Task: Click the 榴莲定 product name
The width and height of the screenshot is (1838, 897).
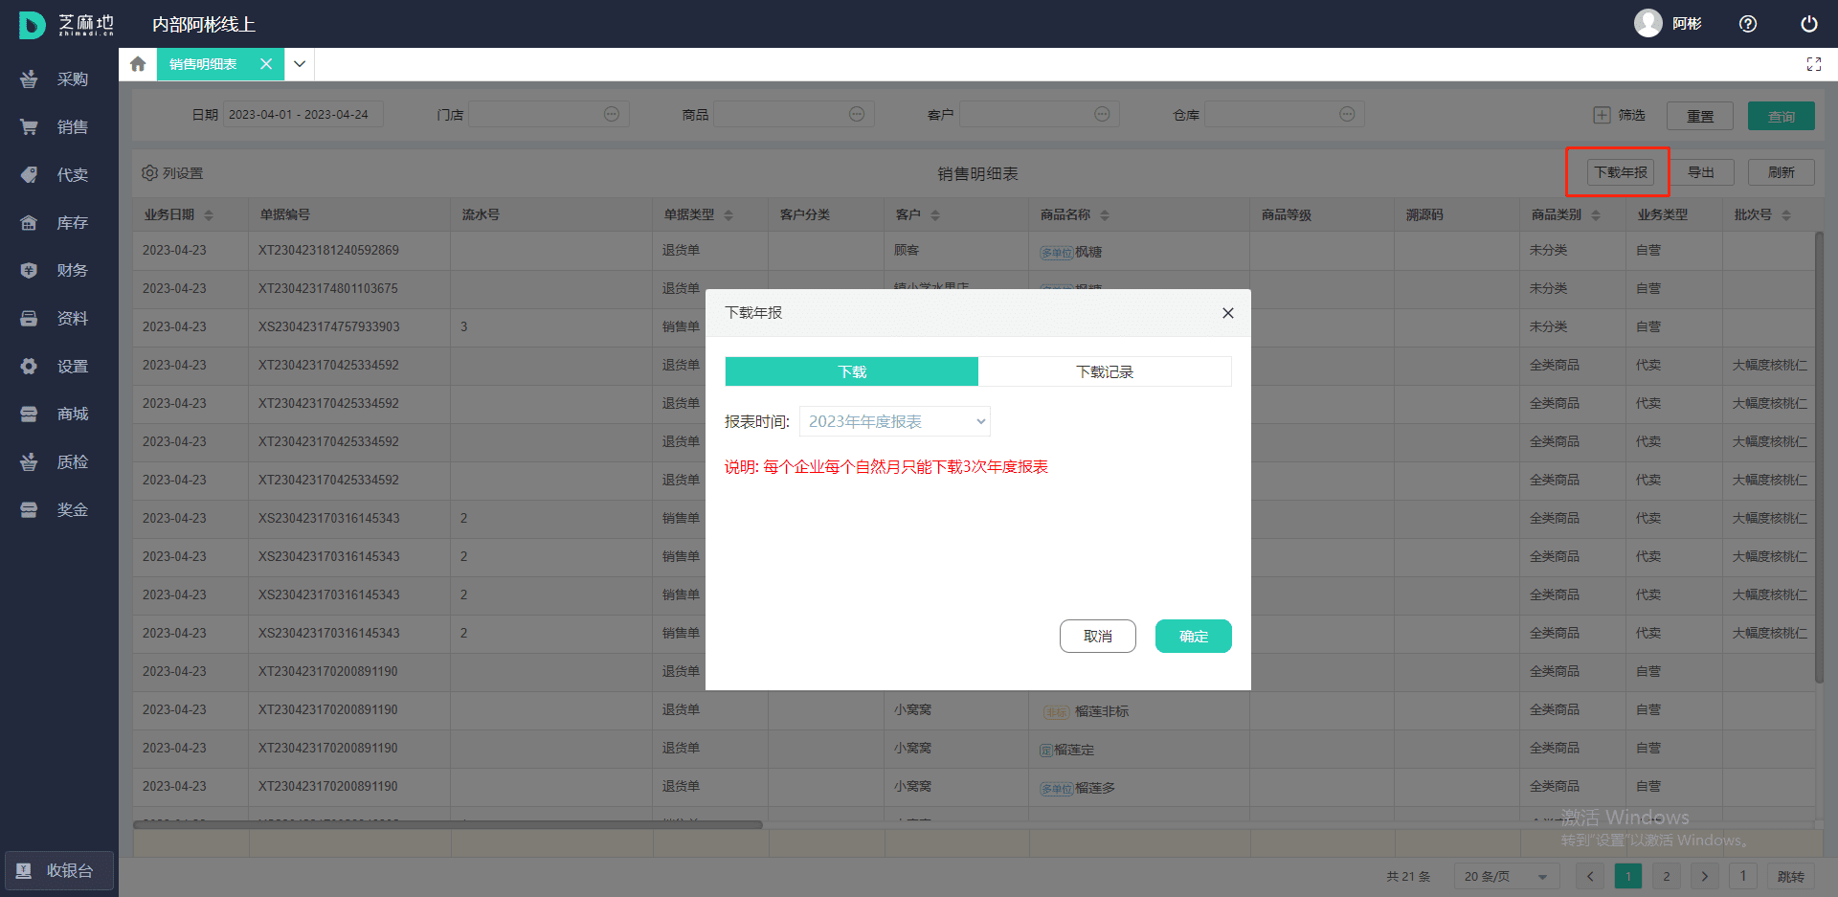Action: [x=1074, y=750]
